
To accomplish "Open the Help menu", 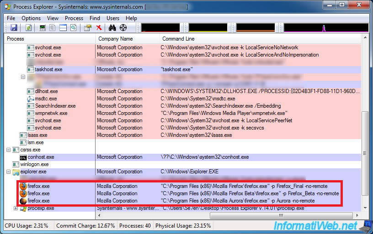I will coord(131,18).
